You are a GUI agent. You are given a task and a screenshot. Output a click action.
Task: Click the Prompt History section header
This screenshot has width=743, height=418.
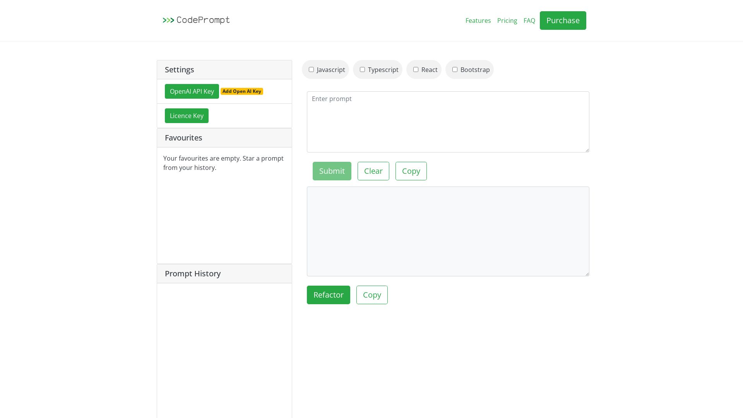[193, 274]
